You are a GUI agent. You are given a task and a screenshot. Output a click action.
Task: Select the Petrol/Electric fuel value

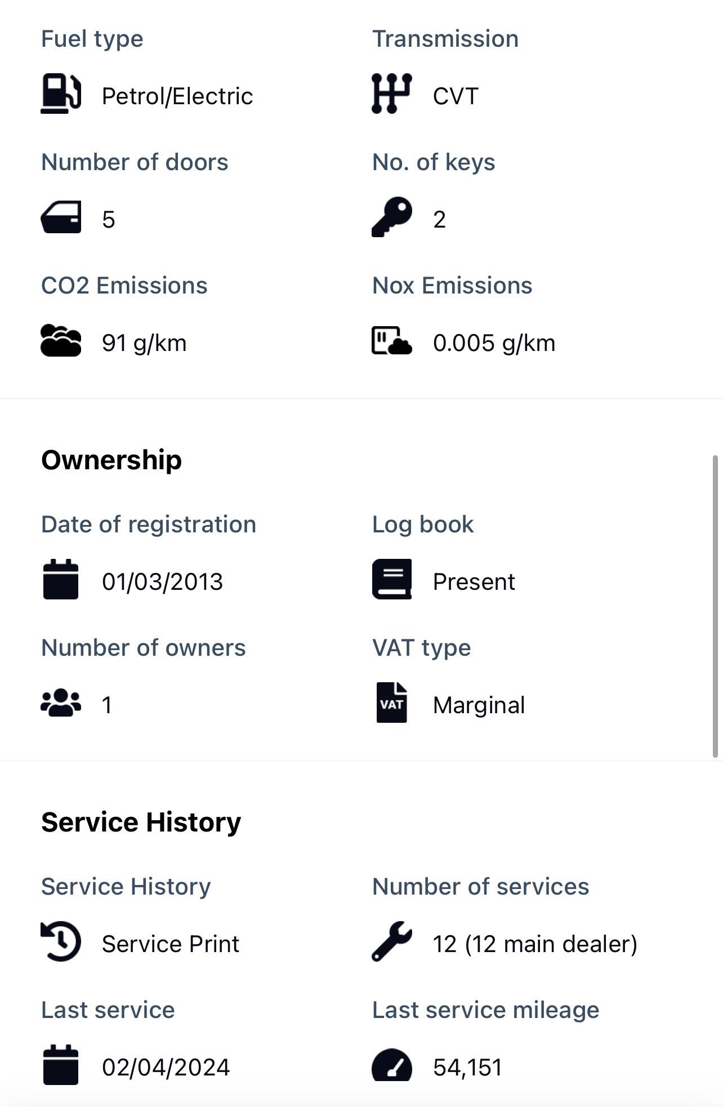177,96
